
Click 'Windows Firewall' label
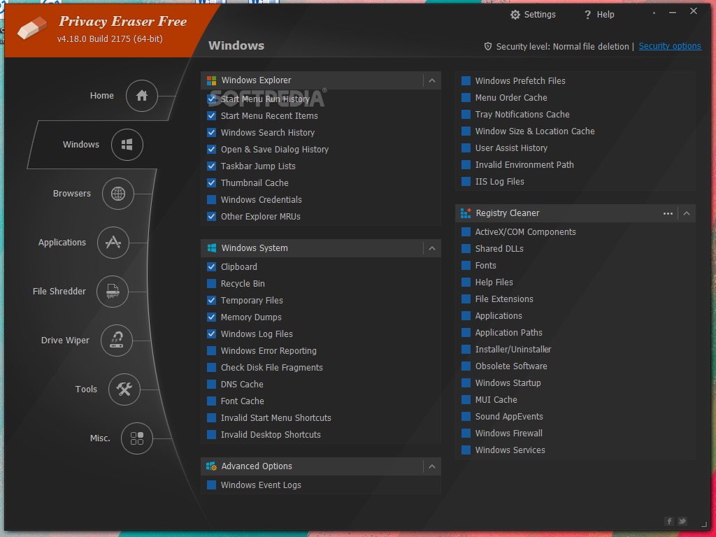509,434
